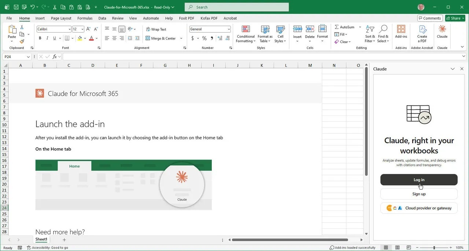Switch to Normal view in status bar
Screen dimensions: 469x251
tap(386, 248)
